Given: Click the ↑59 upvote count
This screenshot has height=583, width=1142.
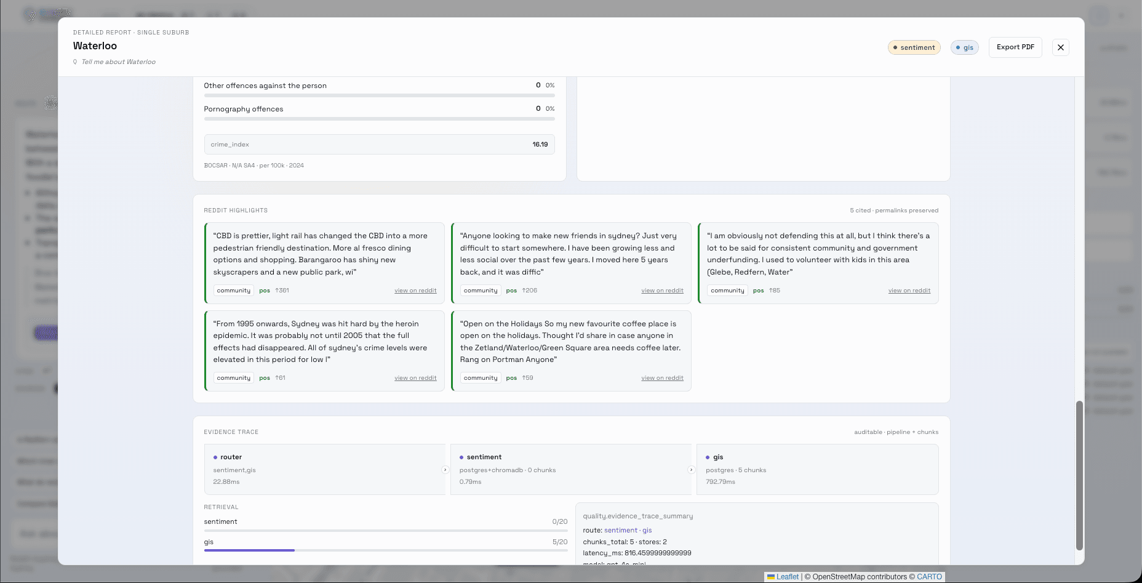Looking at the screenshot, I should (527, 378).
